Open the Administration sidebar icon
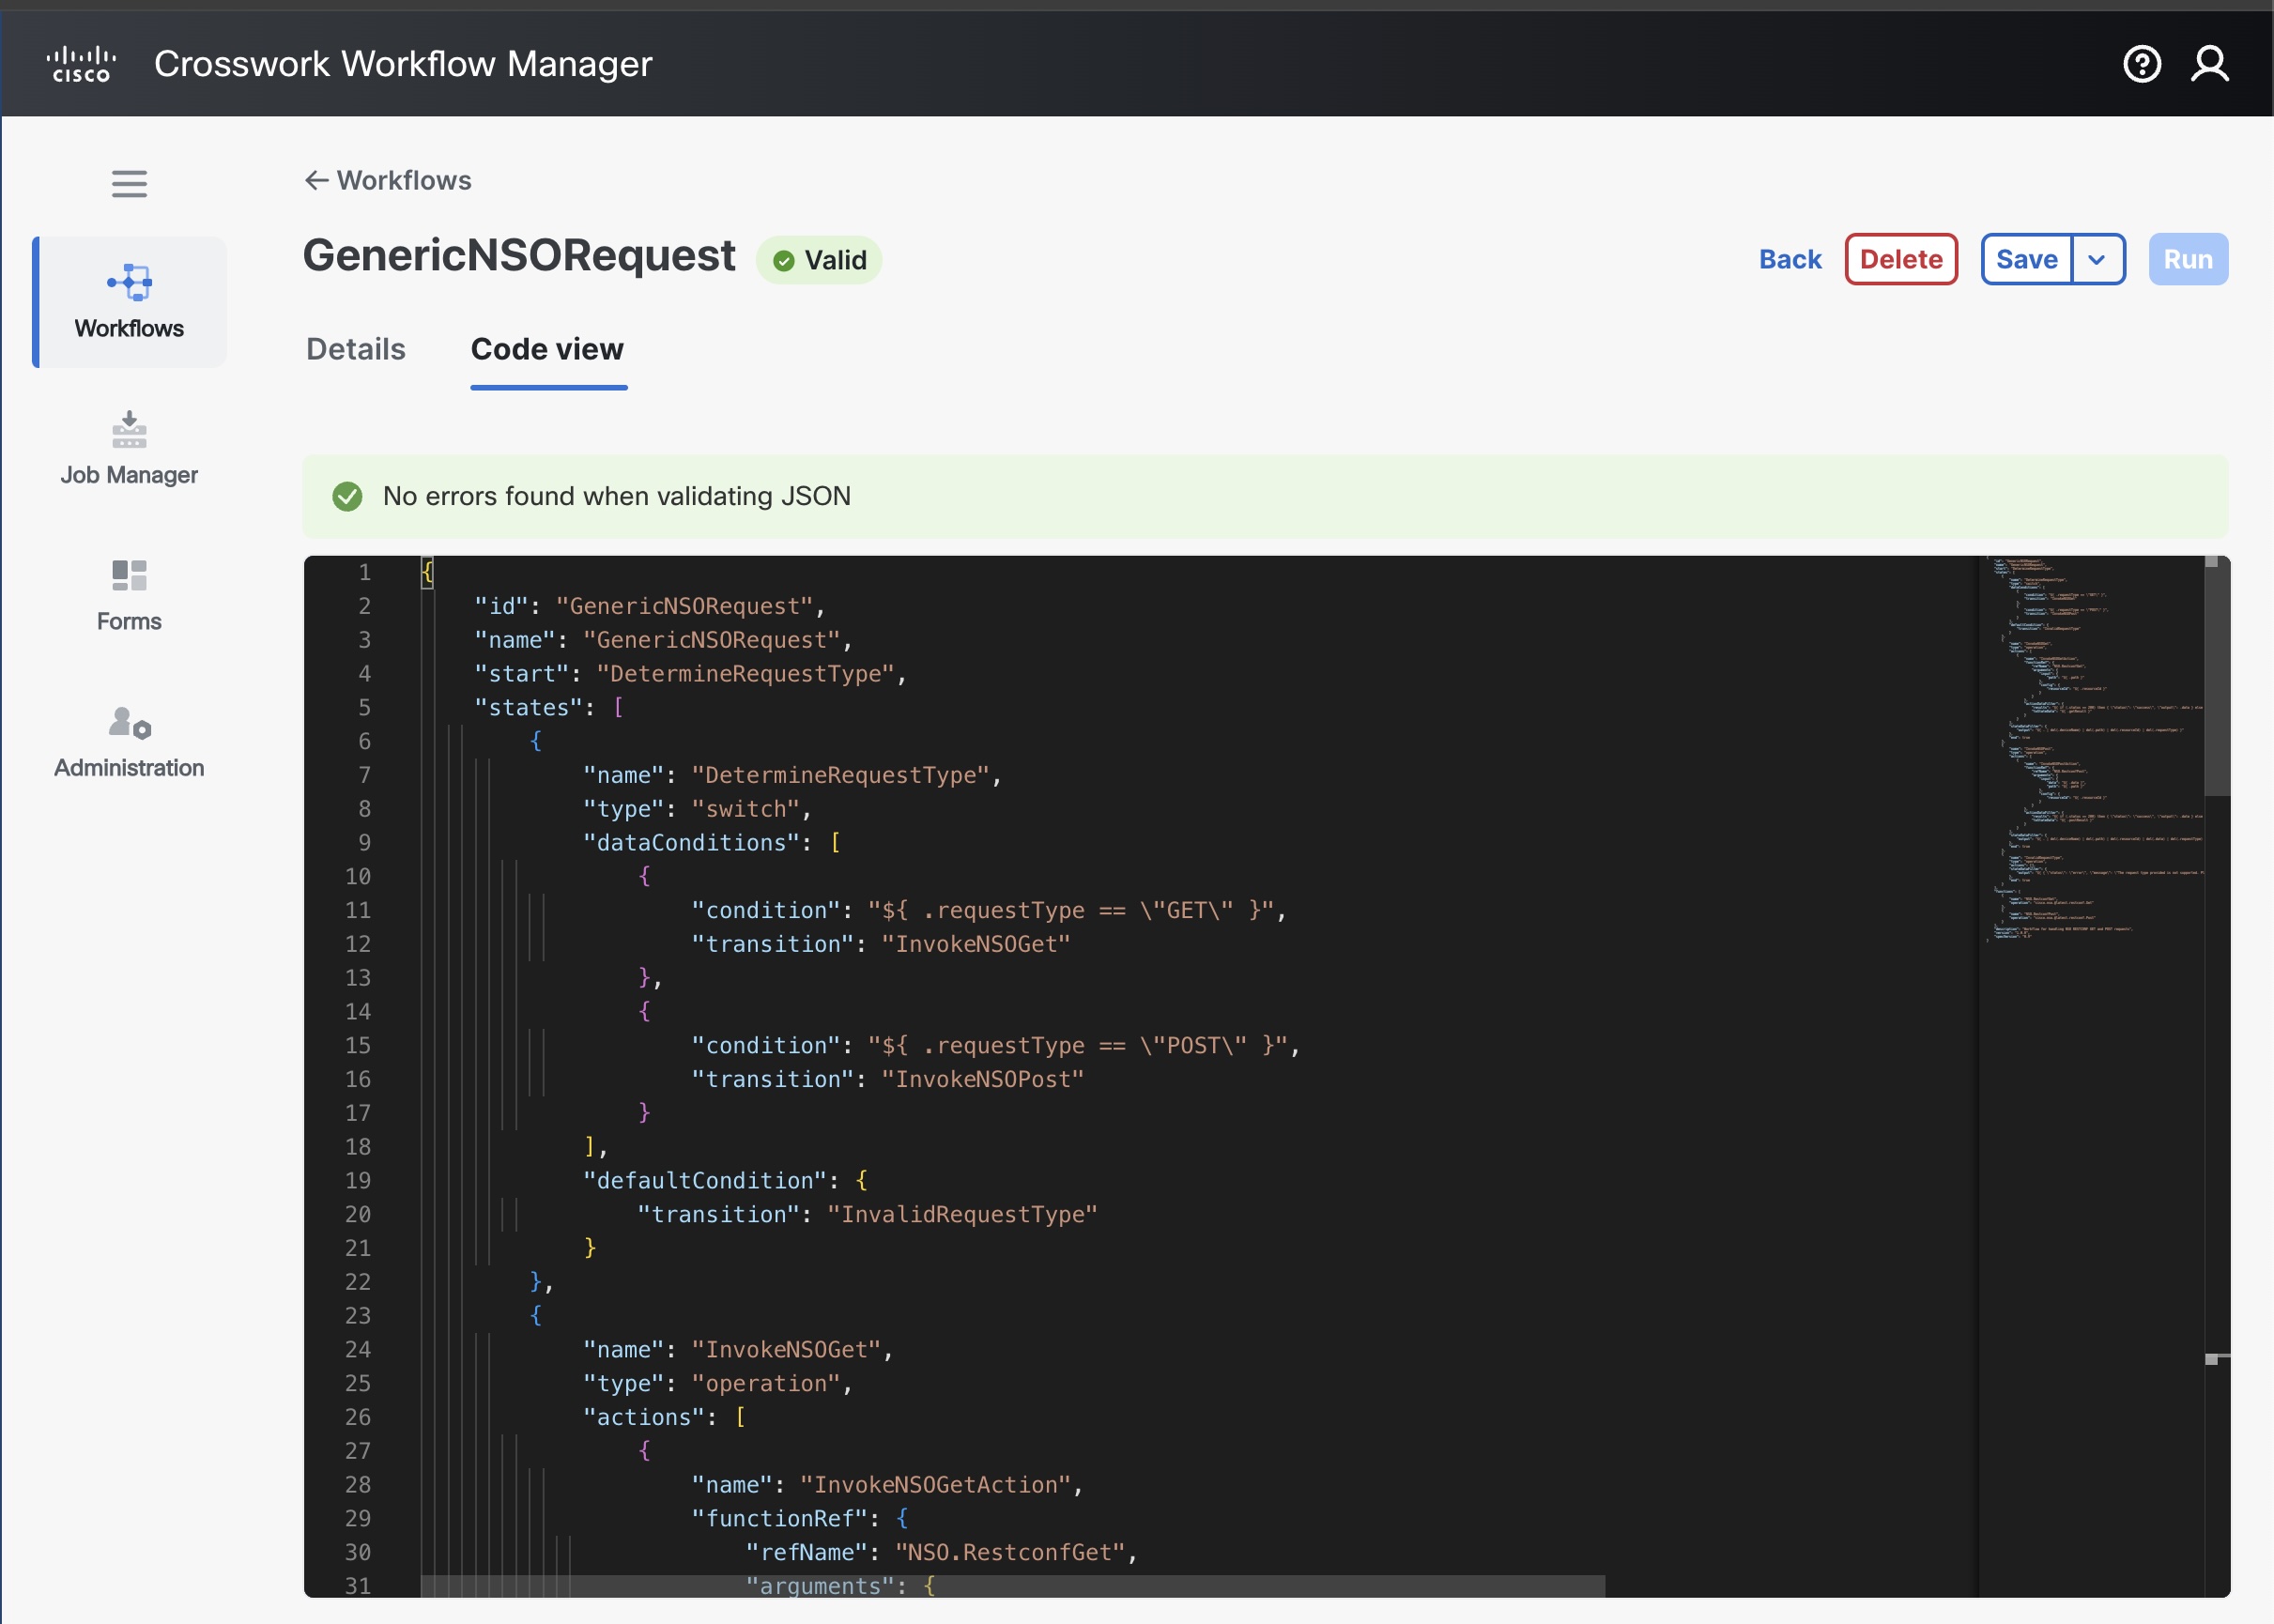The width and height of the screenshot is (2274, 1624). tap(129, 722)
